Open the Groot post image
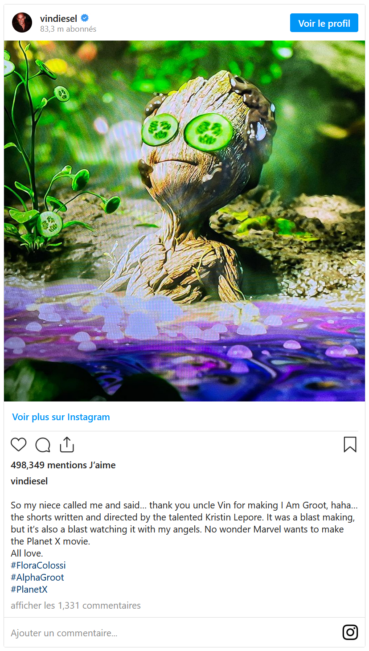Screen dimensions: 369x651 (184, 221)
